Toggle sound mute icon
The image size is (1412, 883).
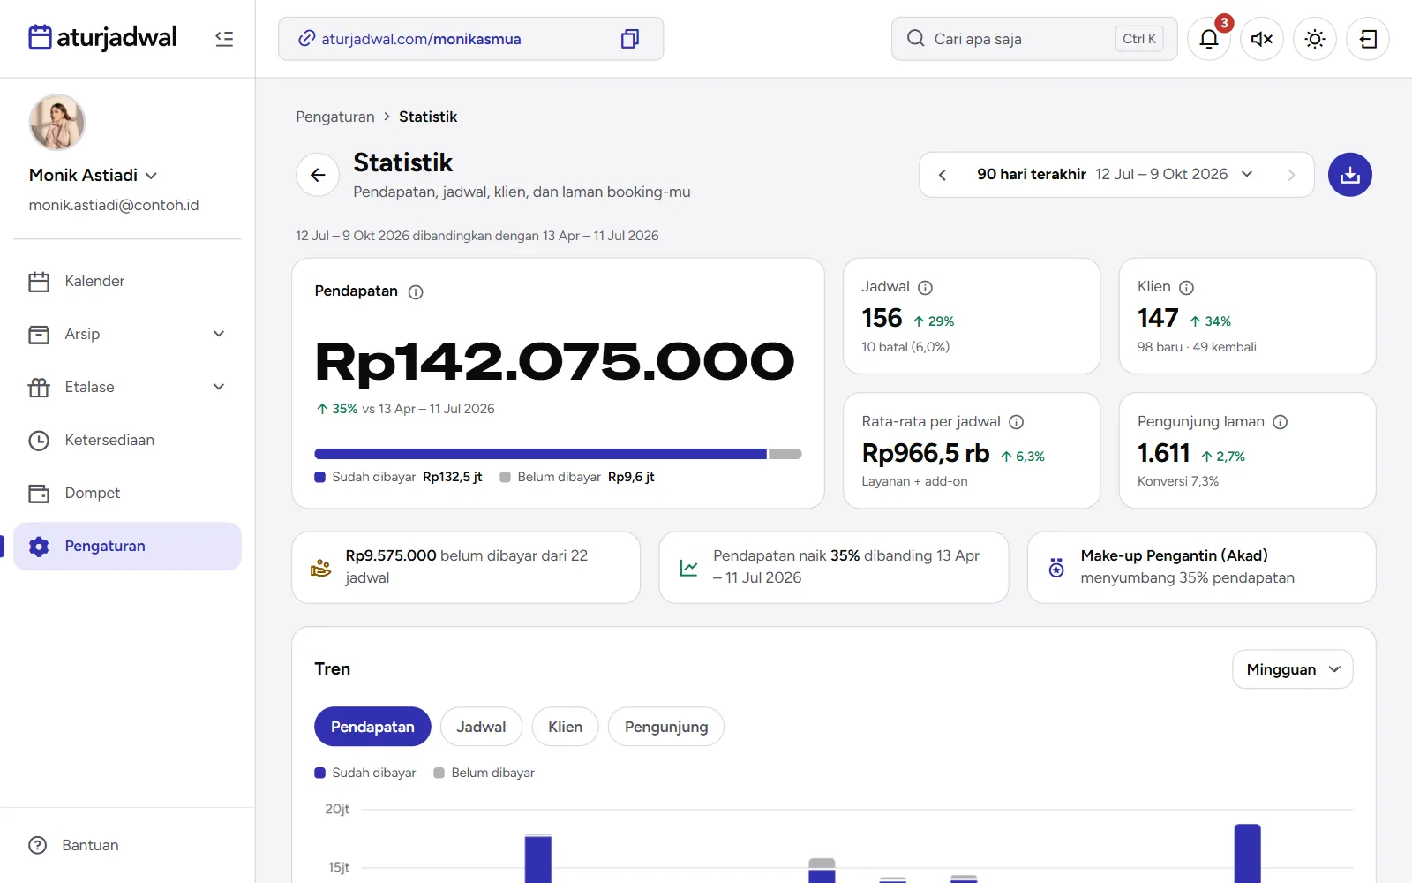point(1262,39)
